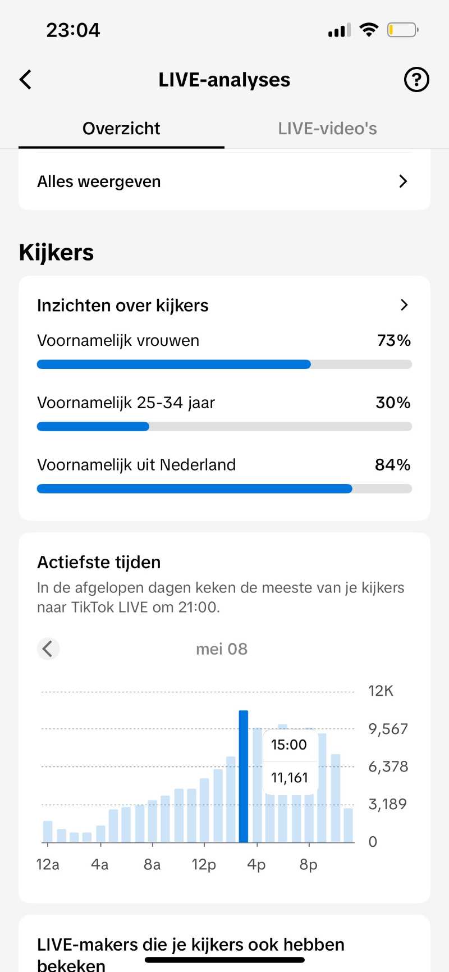
Task: Tap the Alles weergeven label
Action: pyautogui.click(x=99, y=181)
